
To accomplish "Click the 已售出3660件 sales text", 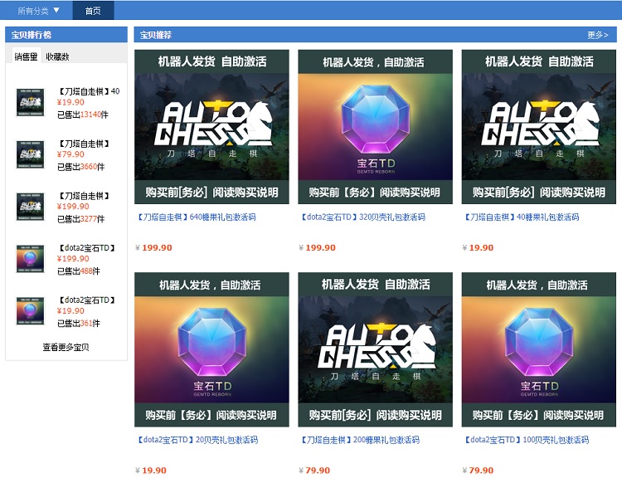I will tap(81, 167).
